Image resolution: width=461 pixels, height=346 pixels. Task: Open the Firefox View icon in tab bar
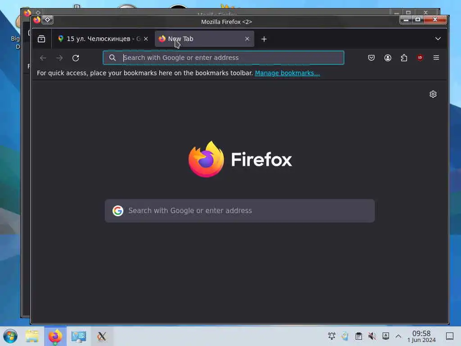point(41,39)
